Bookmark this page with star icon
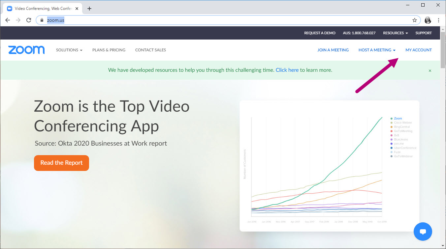 (415, 20)
